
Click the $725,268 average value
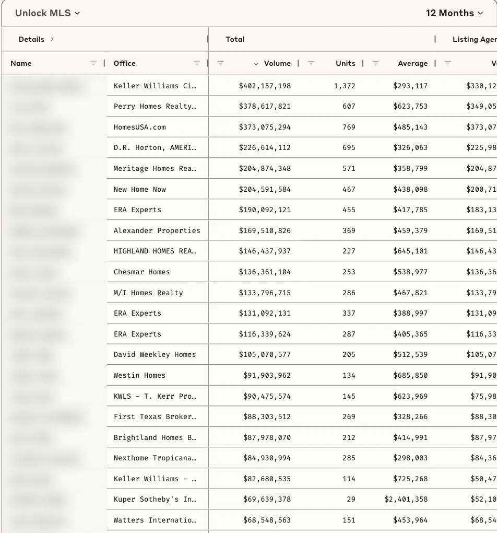click(x=410, y=479)
